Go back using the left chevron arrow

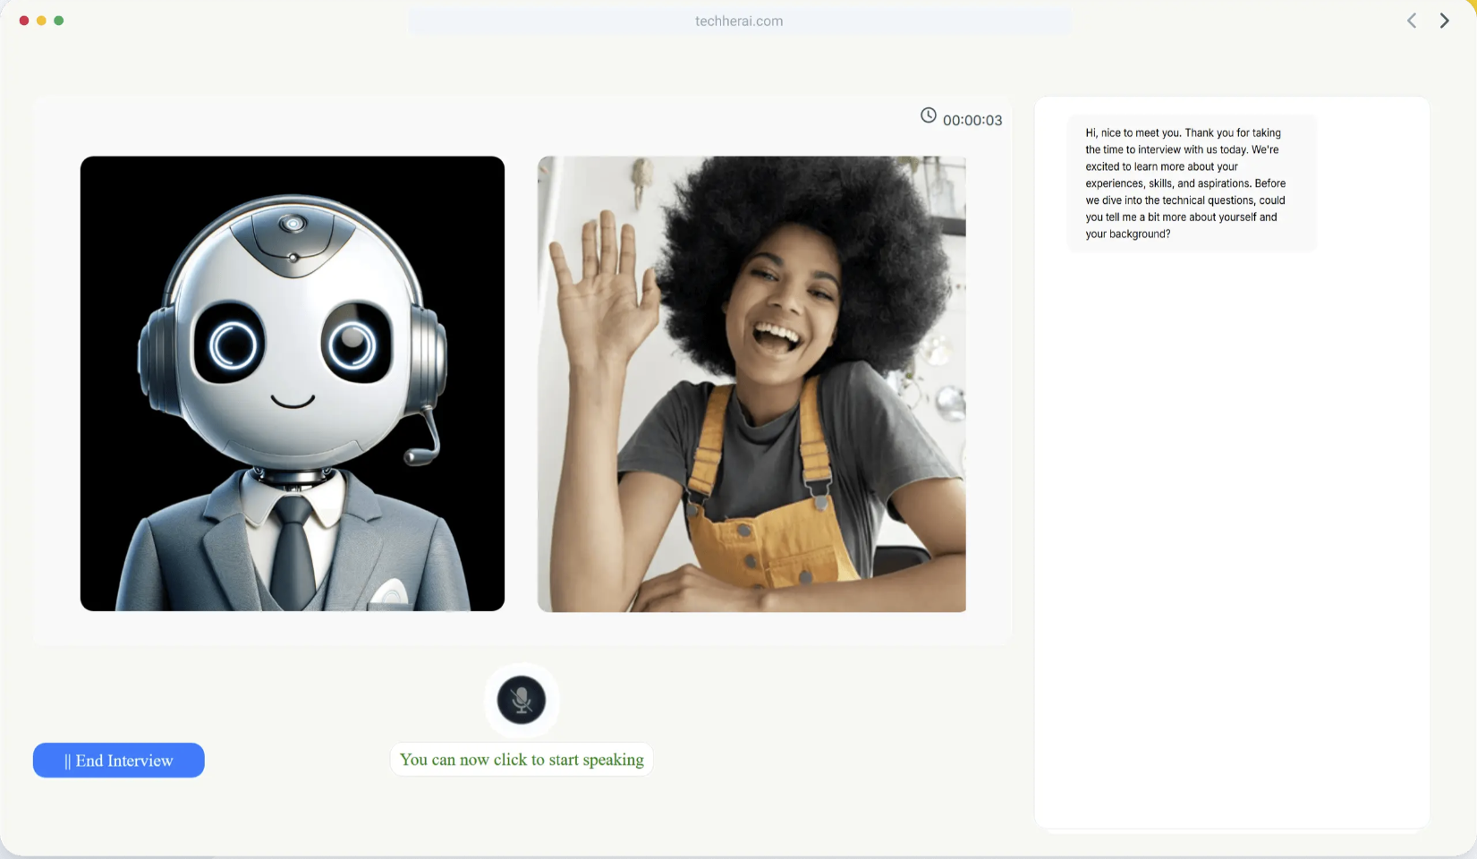click(1412, 21)
